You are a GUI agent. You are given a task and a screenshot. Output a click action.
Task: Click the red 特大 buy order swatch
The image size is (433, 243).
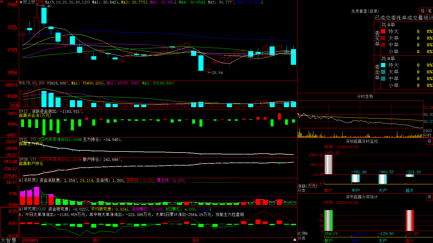click(383, 31)
